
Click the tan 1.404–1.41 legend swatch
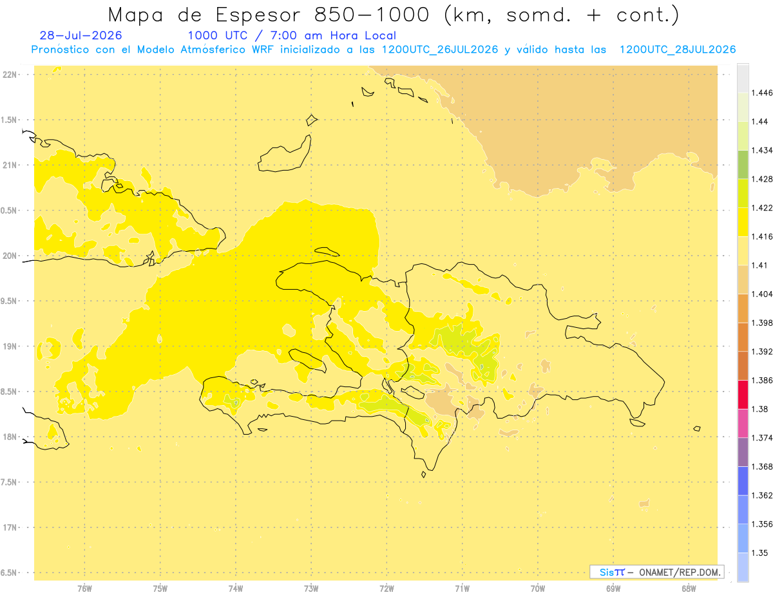click(x=743, y=280)
